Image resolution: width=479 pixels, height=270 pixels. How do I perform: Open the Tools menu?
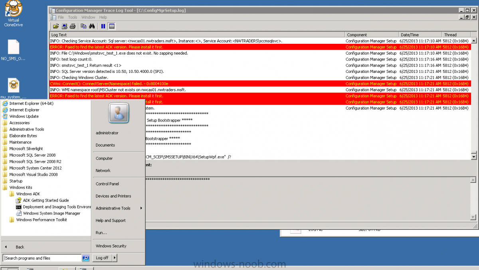point(73,17)
